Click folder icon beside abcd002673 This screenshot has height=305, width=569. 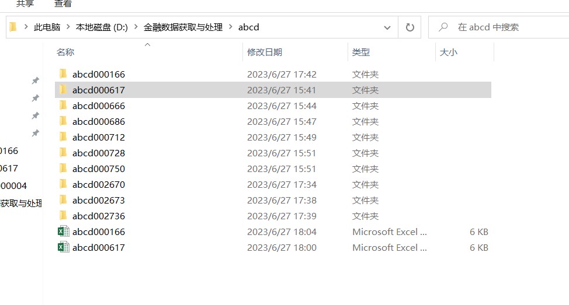(x=63, y=200)
